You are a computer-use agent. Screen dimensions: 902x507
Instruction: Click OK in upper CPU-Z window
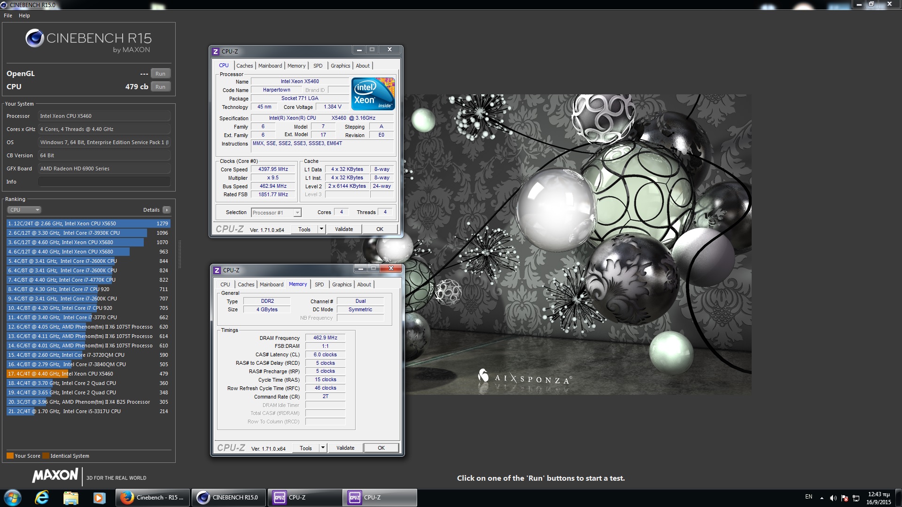pos(380,229)
